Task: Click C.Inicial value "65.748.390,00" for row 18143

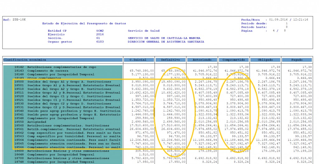Action: tap(142, 71)
